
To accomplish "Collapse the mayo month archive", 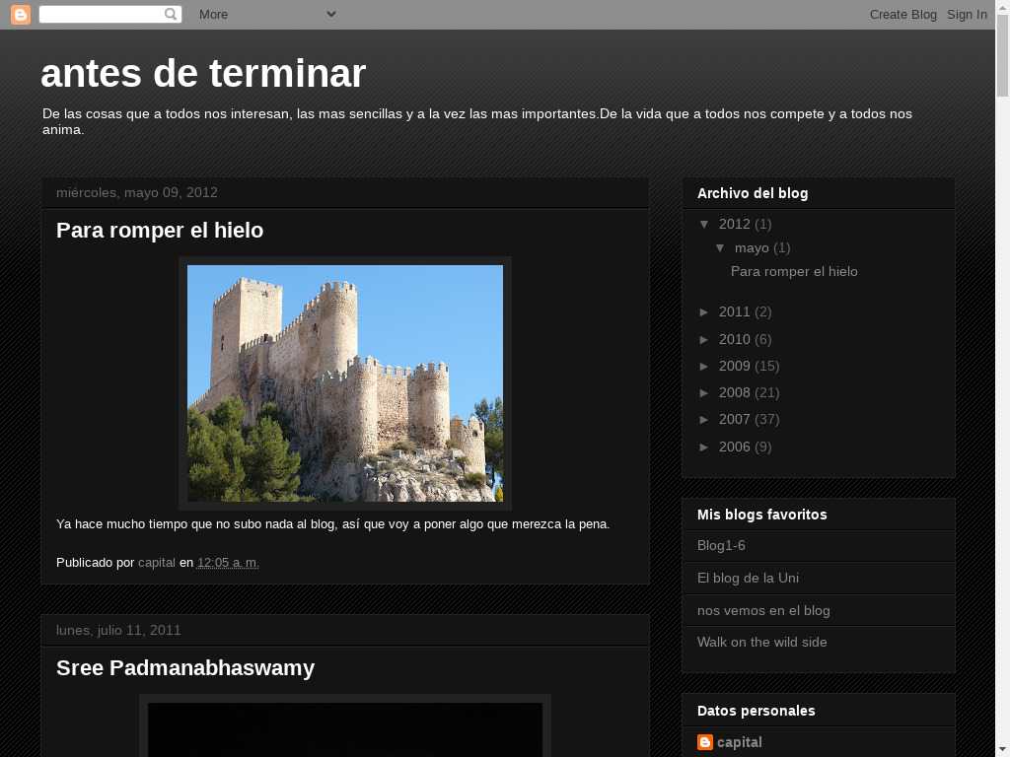I will 721,247.
